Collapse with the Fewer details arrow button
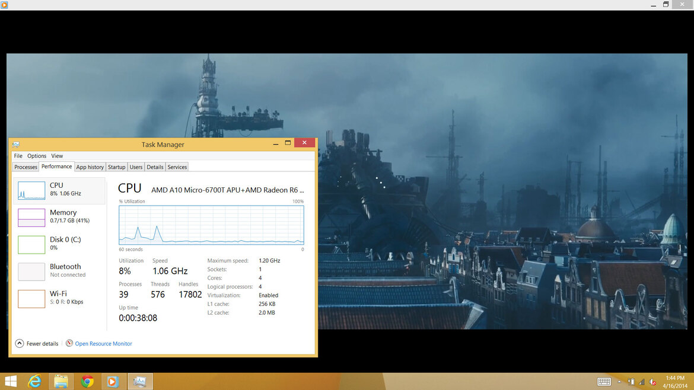 pyautogui.click(x=20, y=344)
